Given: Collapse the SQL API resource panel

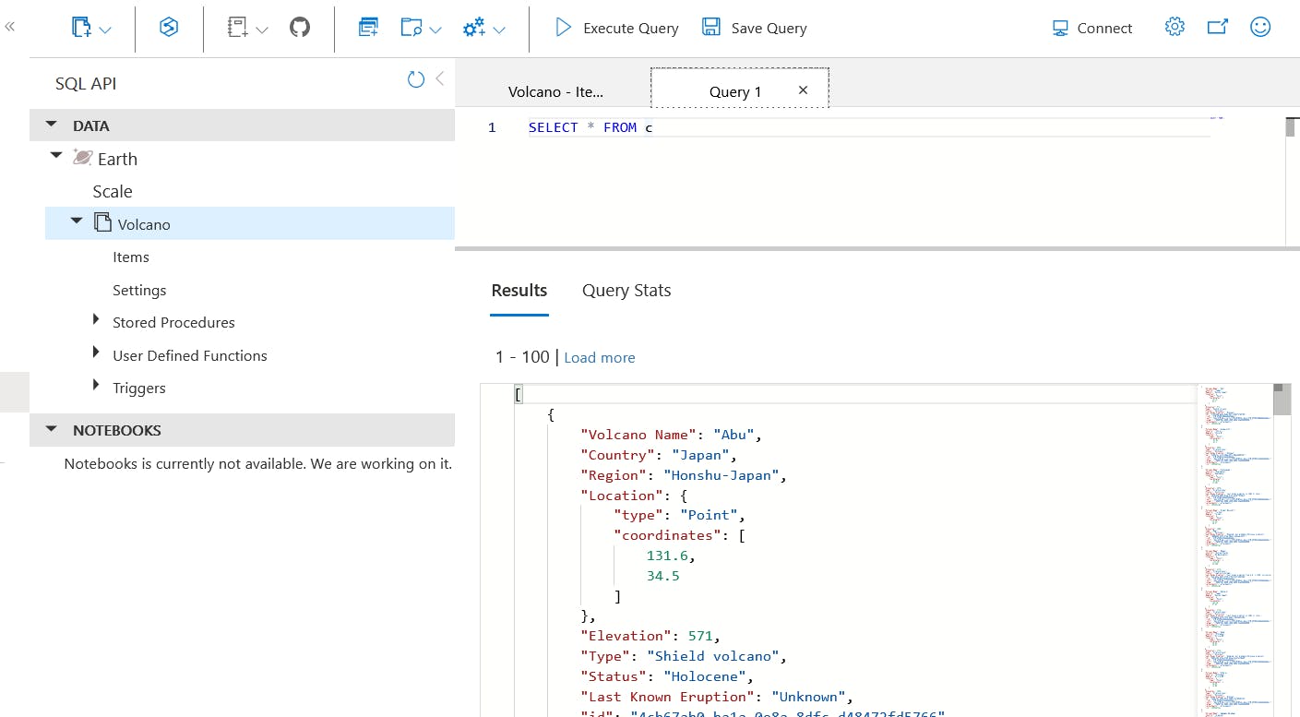Looking at the screenshot, I should click(x=440, y=79).
